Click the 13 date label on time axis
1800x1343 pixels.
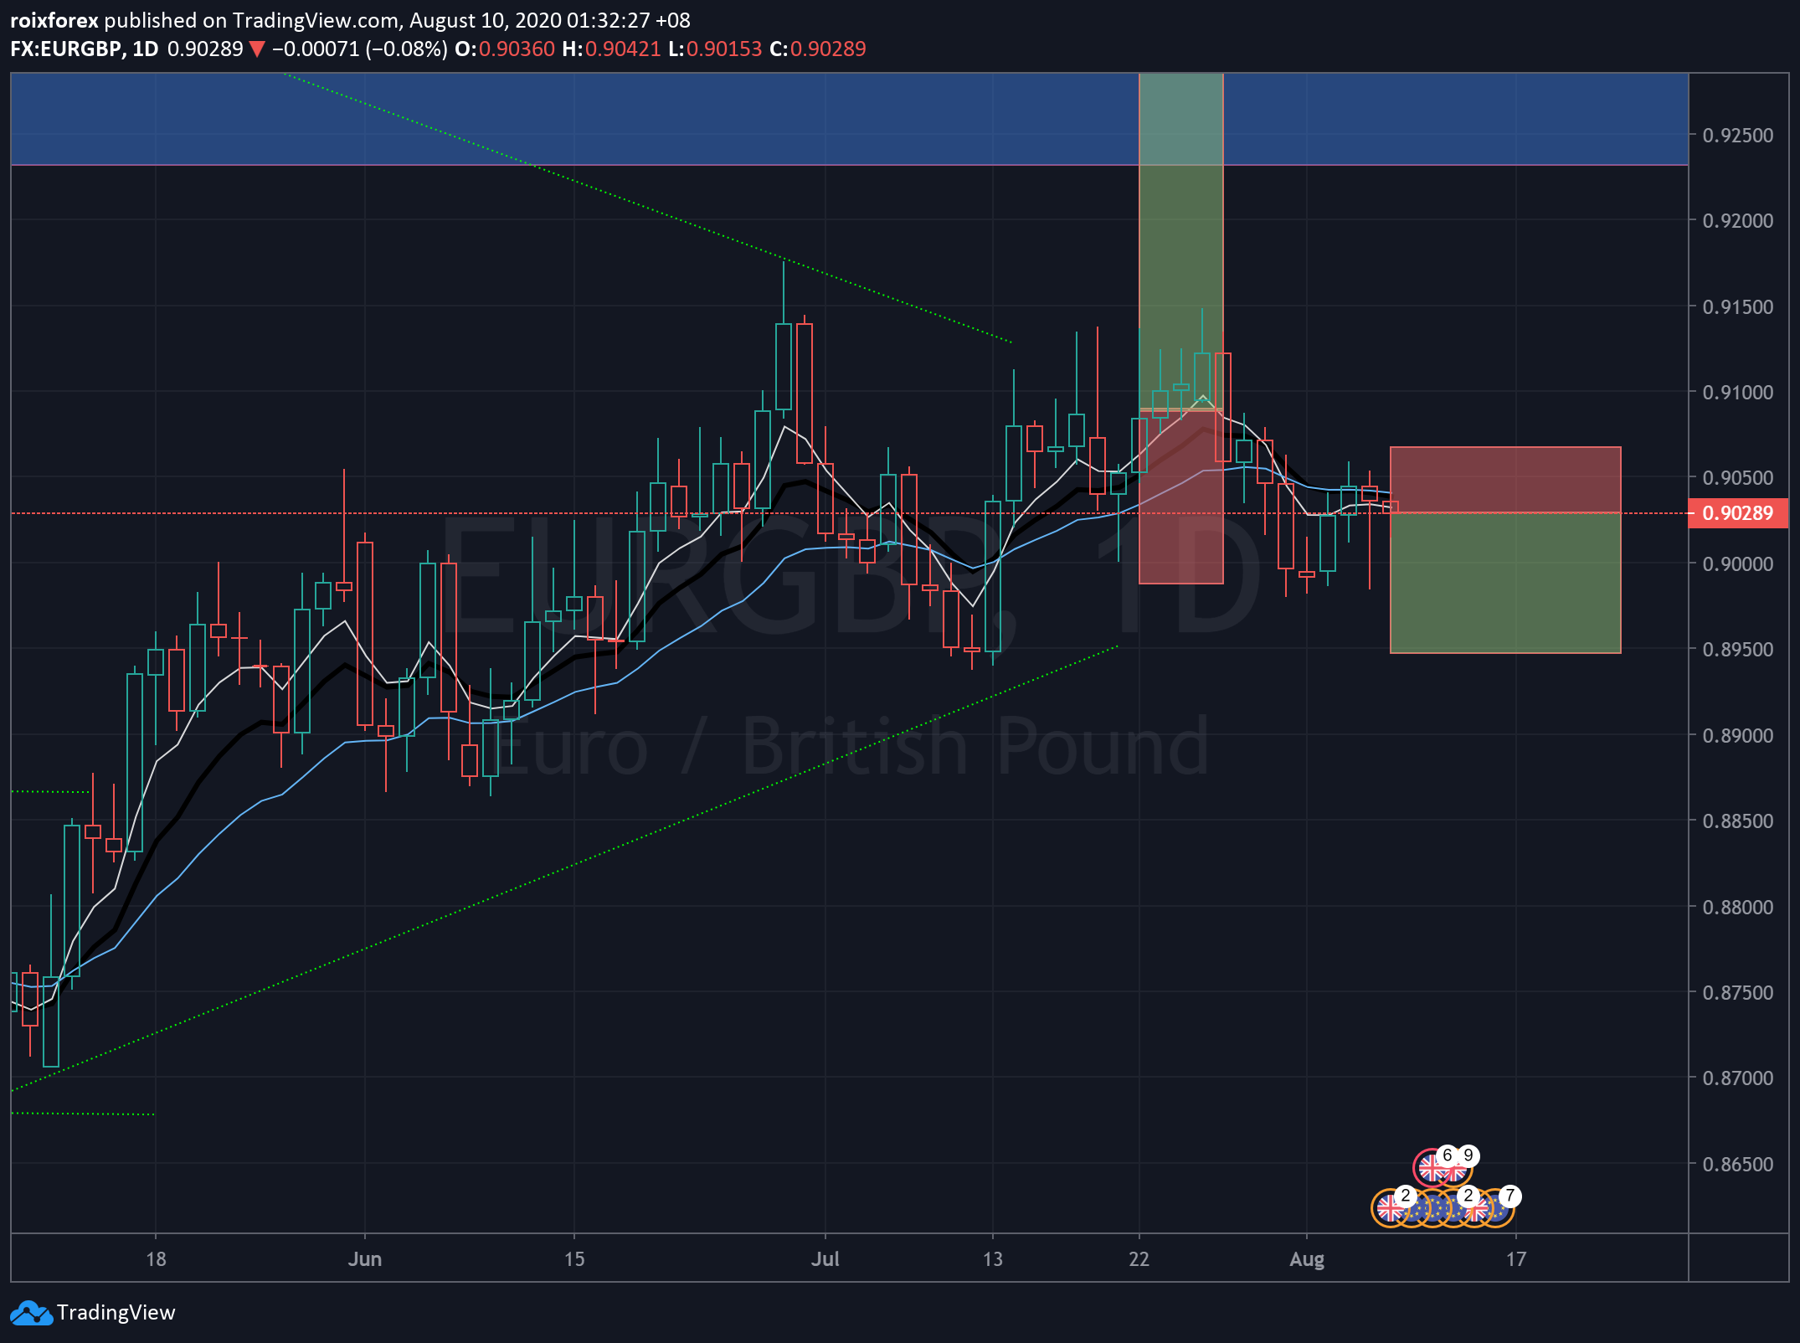click(993, 1259)
